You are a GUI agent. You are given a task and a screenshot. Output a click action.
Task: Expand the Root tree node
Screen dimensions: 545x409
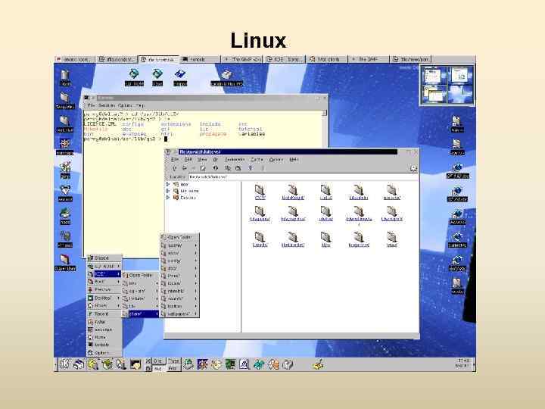(168, 184)
